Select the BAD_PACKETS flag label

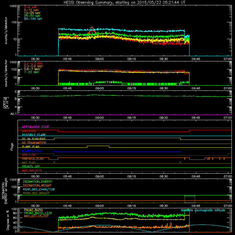pos(32,170)
